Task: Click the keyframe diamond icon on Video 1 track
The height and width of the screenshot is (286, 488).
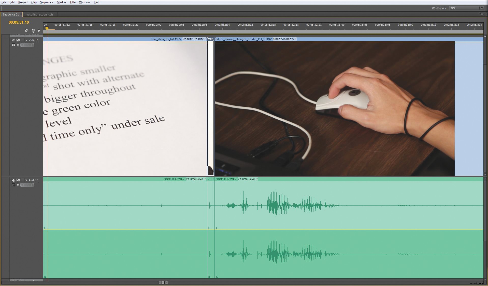Action: [x=18, y=45]
